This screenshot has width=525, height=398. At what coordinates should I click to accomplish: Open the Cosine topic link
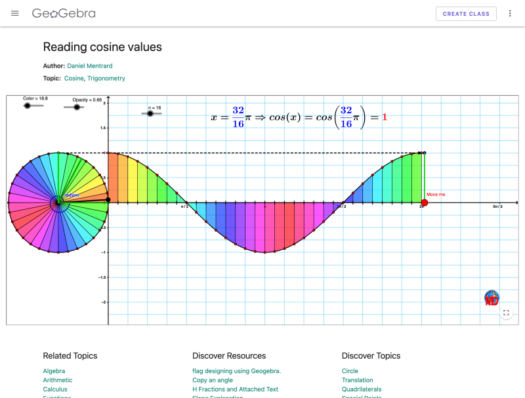coord(73,78)
